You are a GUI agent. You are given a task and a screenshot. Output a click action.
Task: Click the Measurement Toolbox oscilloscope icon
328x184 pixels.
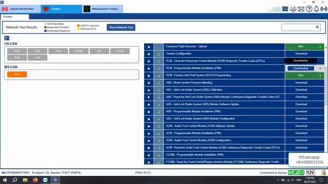(87, 9)
